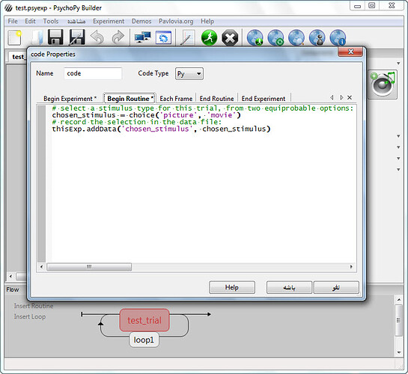Screen dimensions: 408x374
Task: Click the tab strip close X icon
Action: 350,97
